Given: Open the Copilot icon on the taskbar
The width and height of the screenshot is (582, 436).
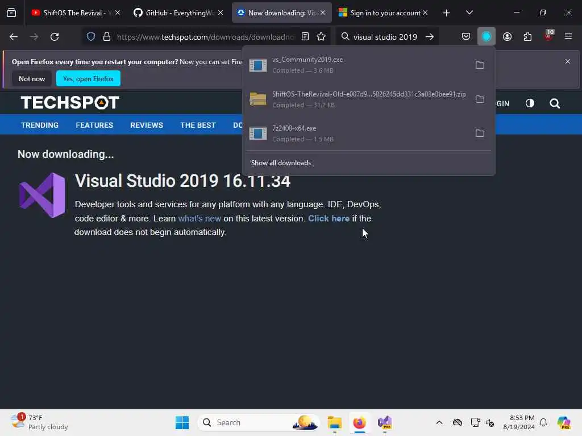Looking at the screenshot, I should [563, 422].
